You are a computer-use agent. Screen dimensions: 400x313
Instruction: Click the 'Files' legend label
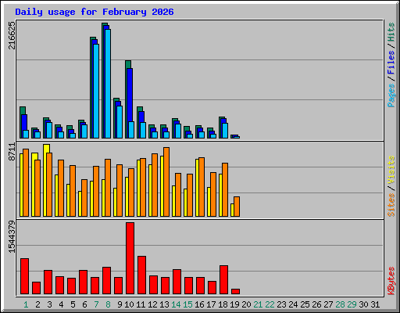tap(391, 63)
